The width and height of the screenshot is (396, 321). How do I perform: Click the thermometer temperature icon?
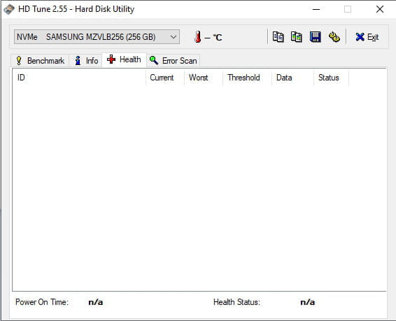coord(198,37)
